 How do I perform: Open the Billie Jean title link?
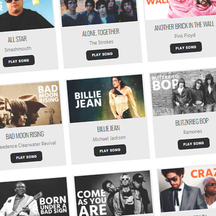pyautogui.click(x=109, y=129)
